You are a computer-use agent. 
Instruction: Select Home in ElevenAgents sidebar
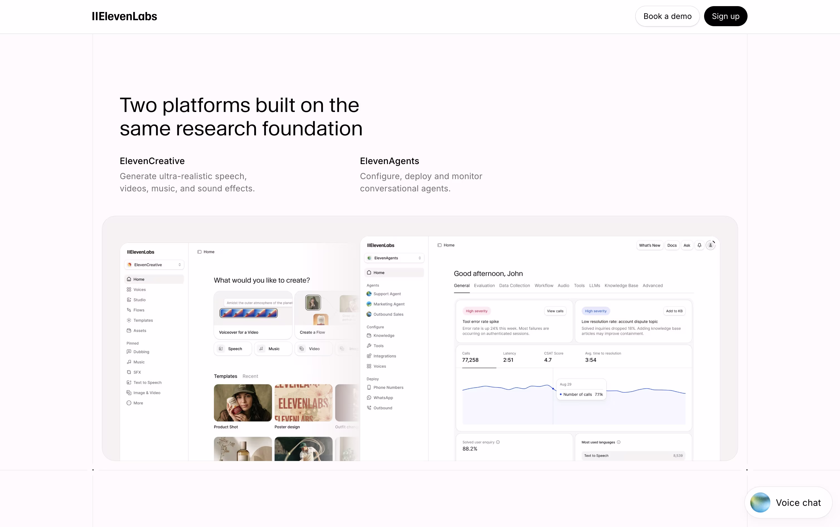click(x=394, y=273)
